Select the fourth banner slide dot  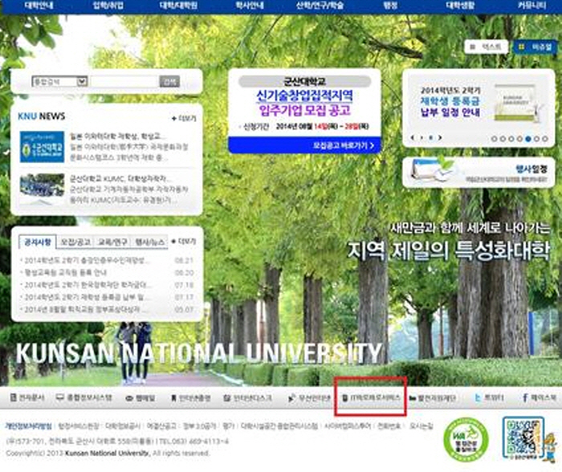click(x=519, y=139)
